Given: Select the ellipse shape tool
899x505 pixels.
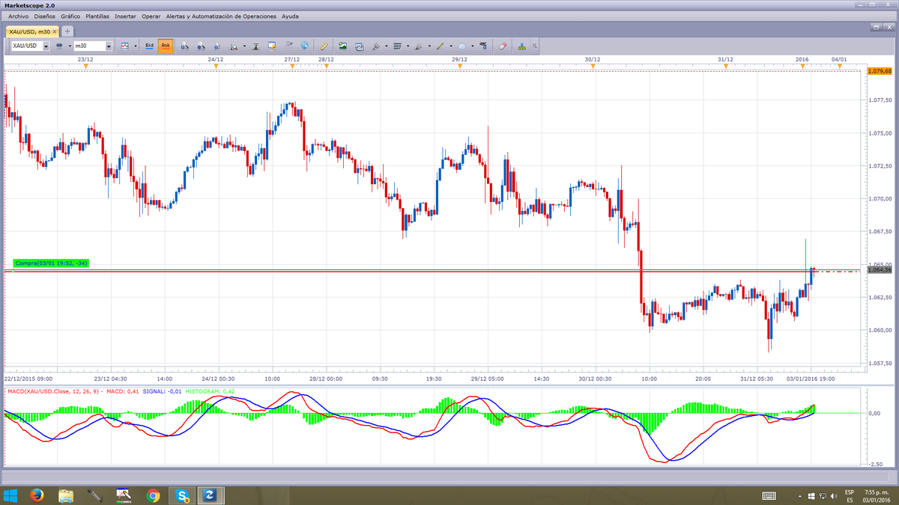Looking at the screenshot, I should tap(462, 46).
